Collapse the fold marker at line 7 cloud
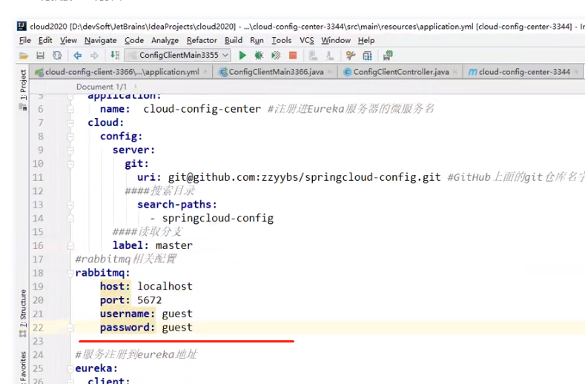585x384 pixels. [70, 123]
